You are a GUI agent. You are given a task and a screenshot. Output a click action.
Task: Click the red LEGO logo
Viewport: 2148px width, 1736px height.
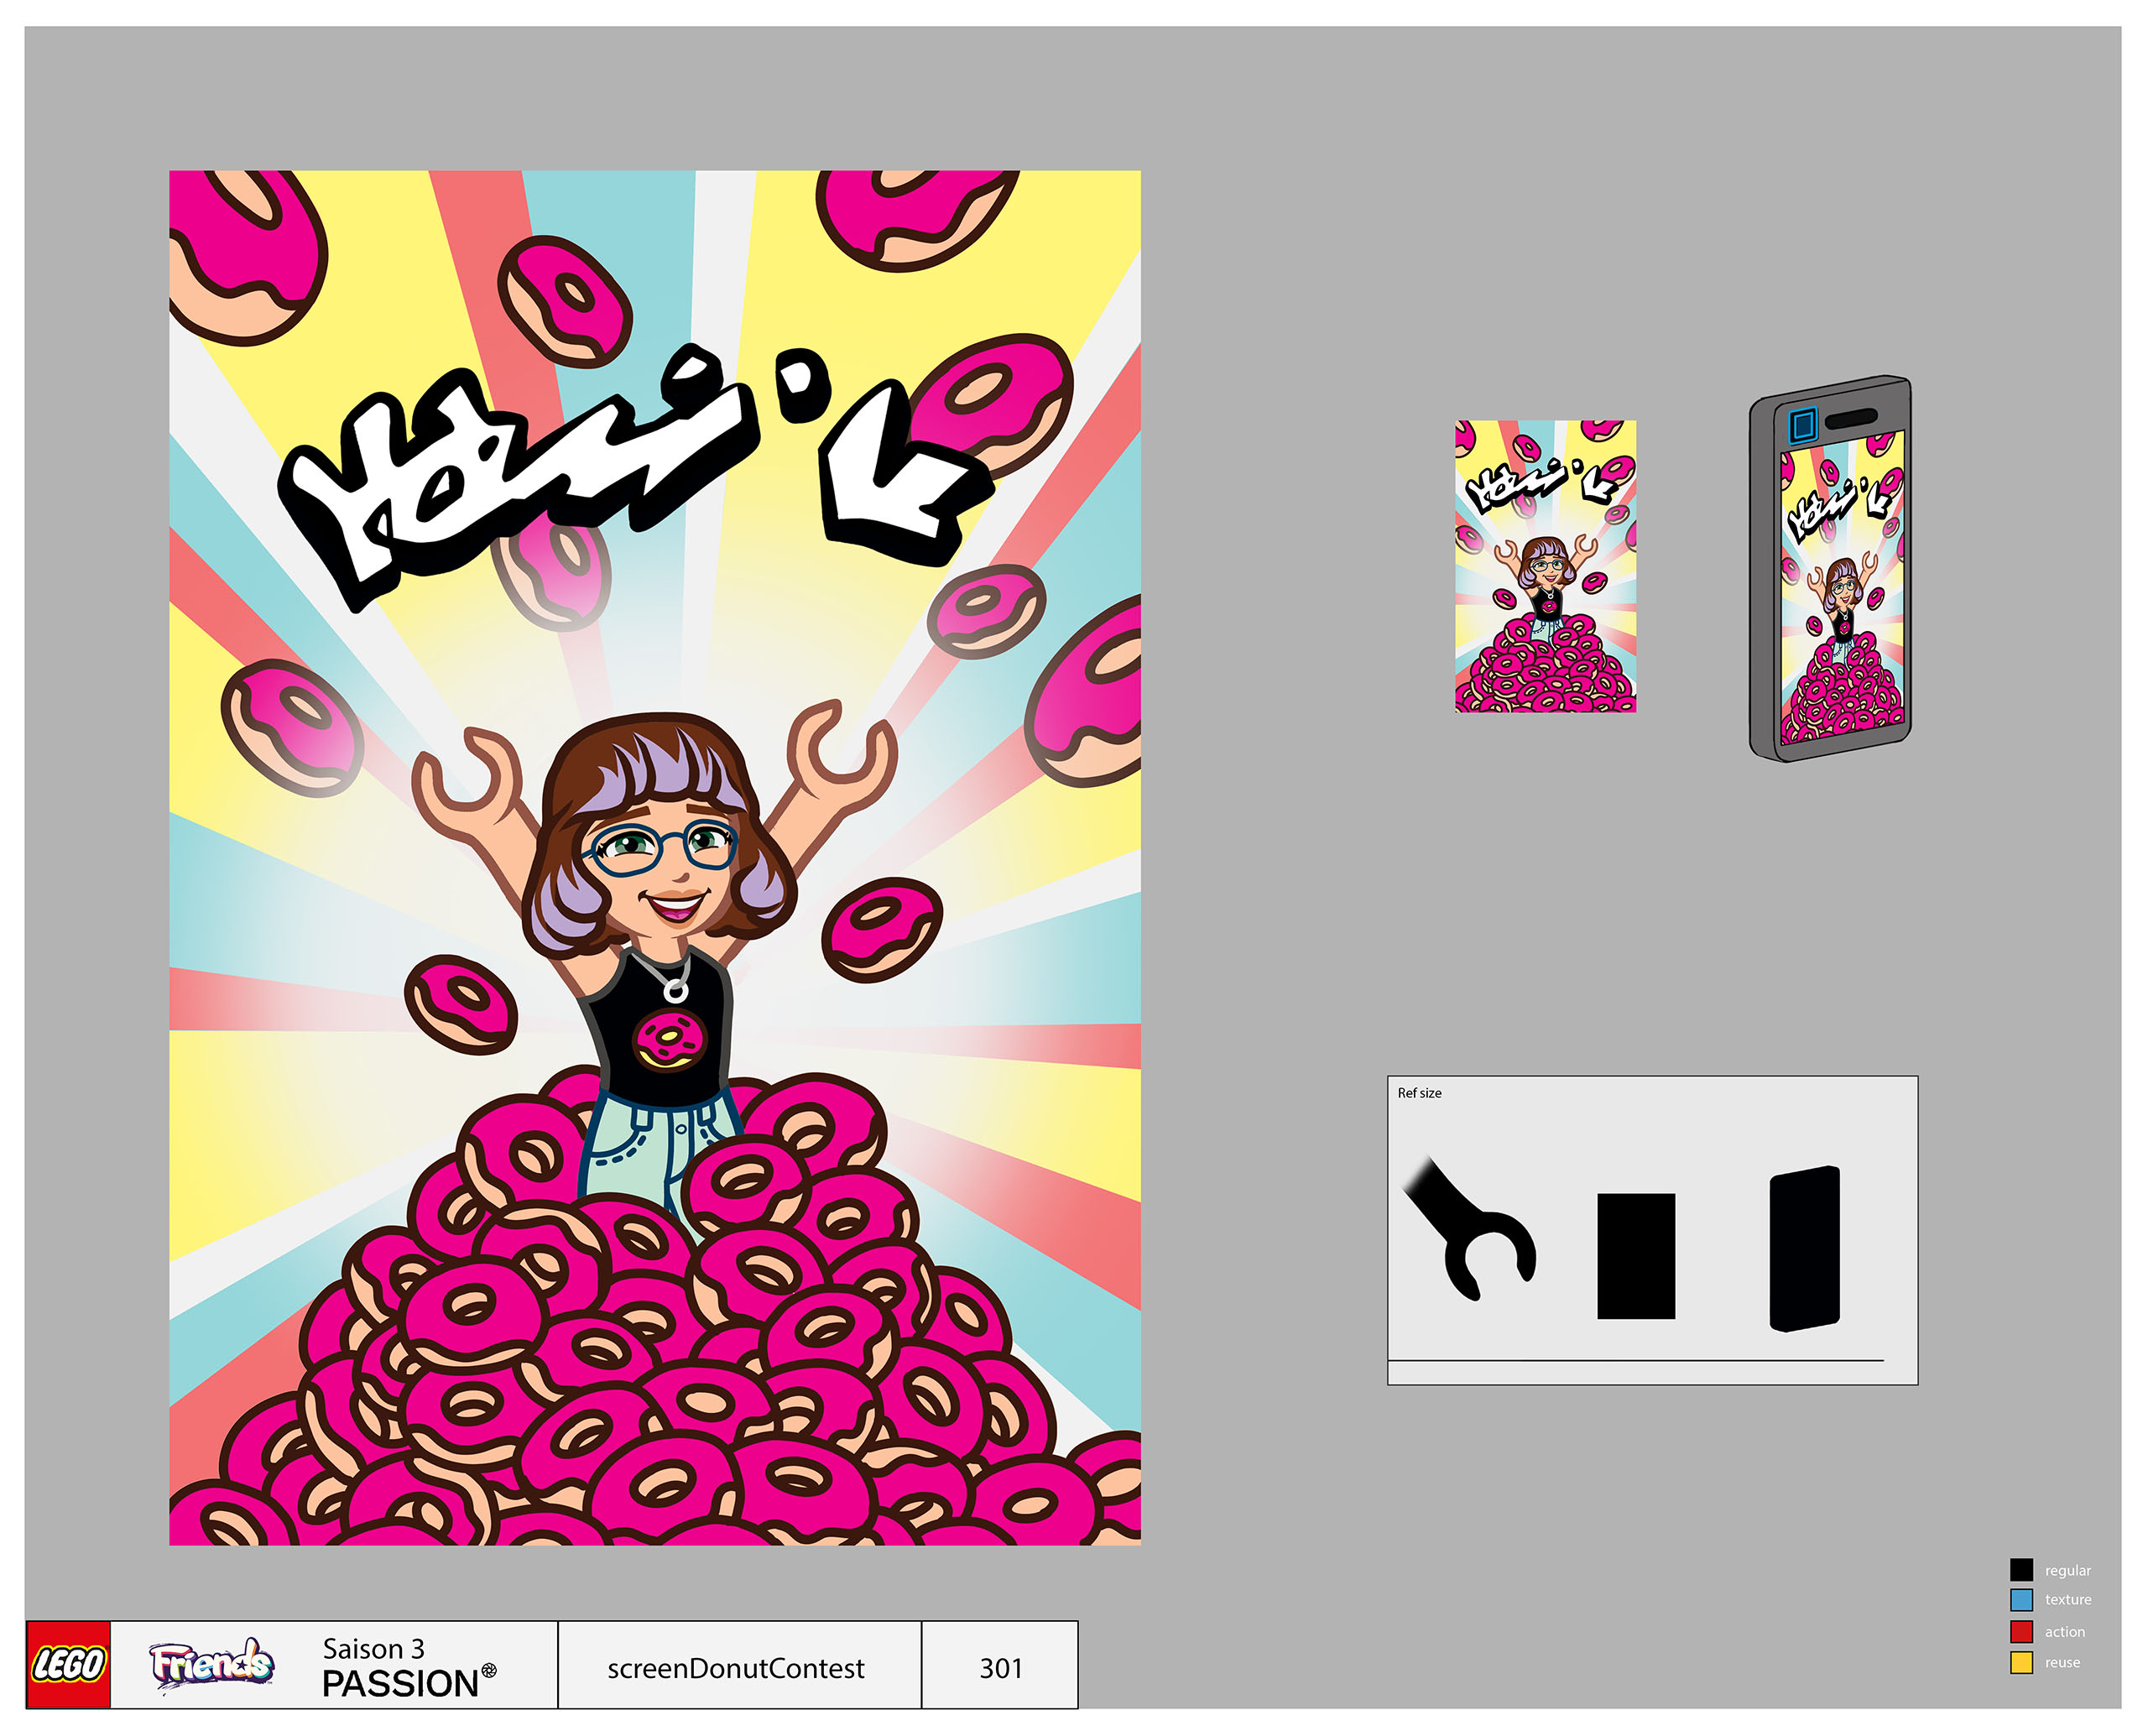tap(67, 1665)
